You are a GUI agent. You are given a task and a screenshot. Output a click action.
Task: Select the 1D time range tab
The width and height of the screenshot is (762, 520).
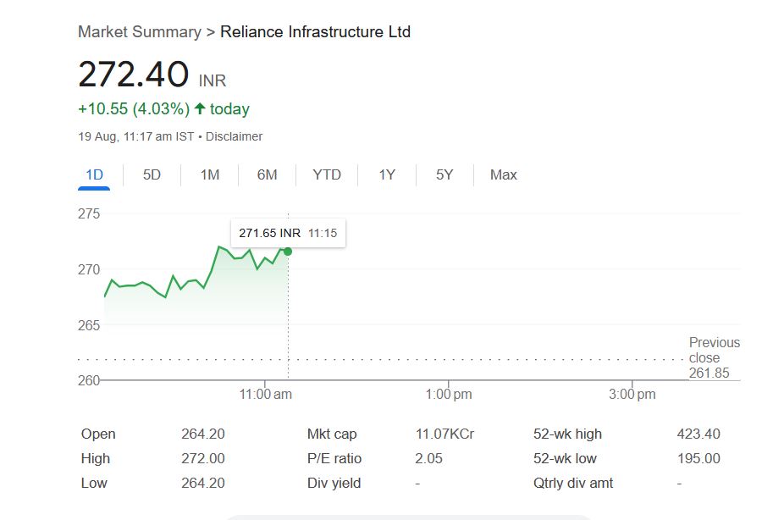[94, 174]
